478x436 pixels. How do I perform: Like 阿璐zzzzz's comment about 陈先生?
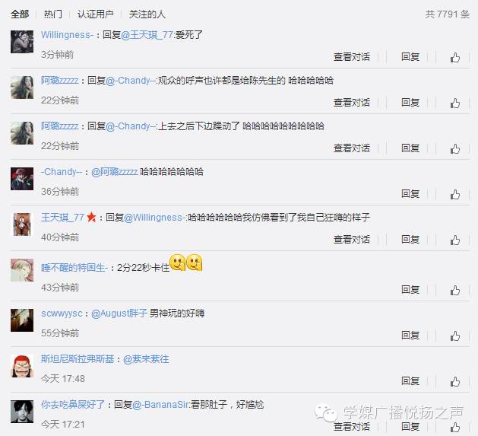(x=455, y=103)
